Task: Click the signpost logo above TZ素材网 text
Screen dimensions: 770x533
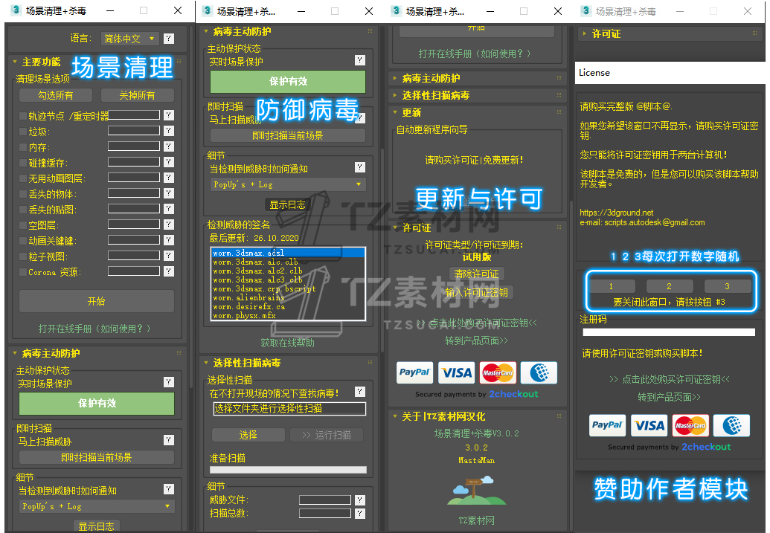Action: [476, 491]
